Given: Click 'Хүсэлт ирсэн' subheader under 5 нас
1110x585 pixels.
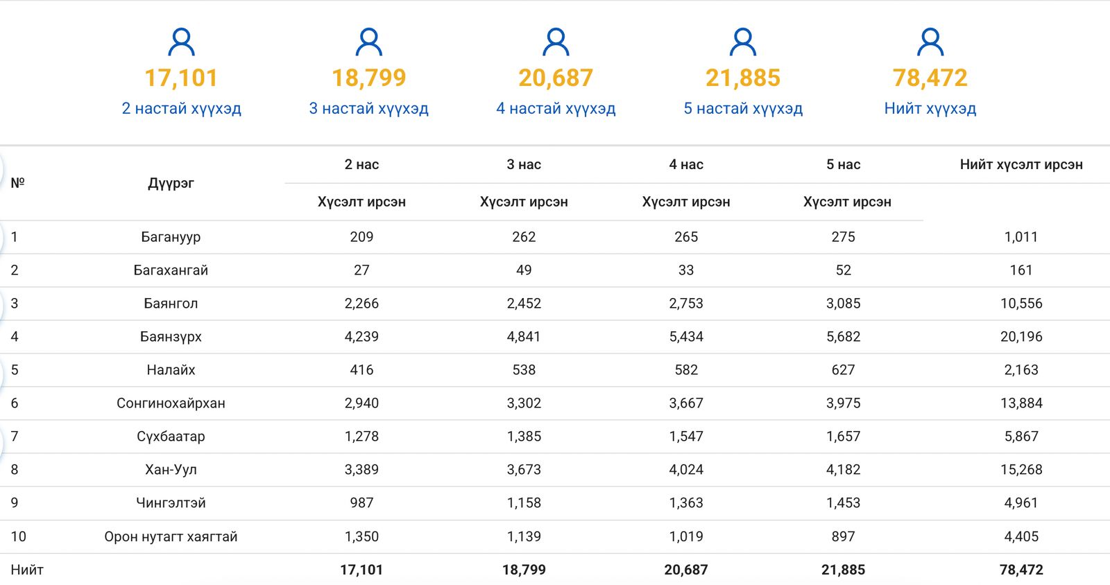Looking at the screenshot, I should [x=847, y=202].
